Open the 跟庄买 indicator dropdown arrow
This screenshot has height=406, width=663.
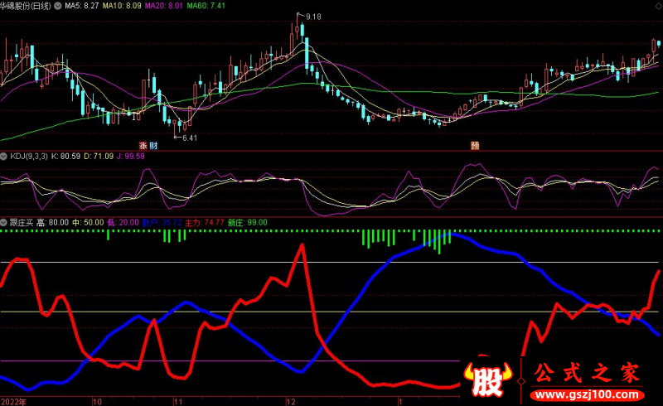click(4, 222)
